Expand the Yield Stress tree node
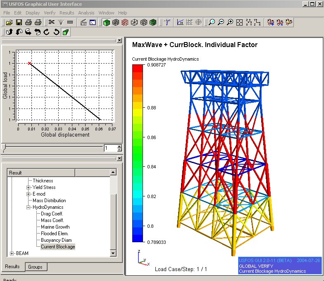 [29, 187]
